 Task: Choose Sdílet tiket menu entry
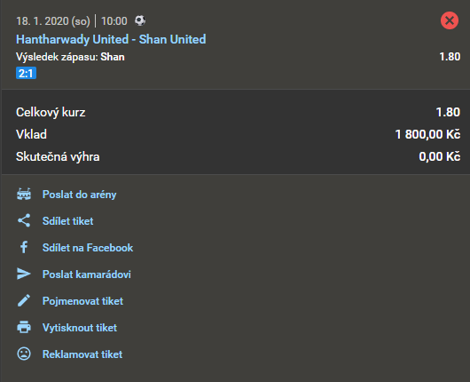67,221
